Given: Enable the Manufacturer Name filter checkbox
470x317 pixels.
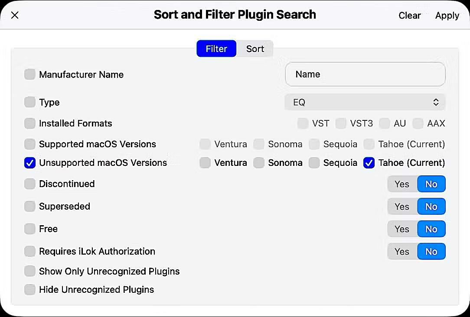Looking at the screenshot, I should pos(29,74).
